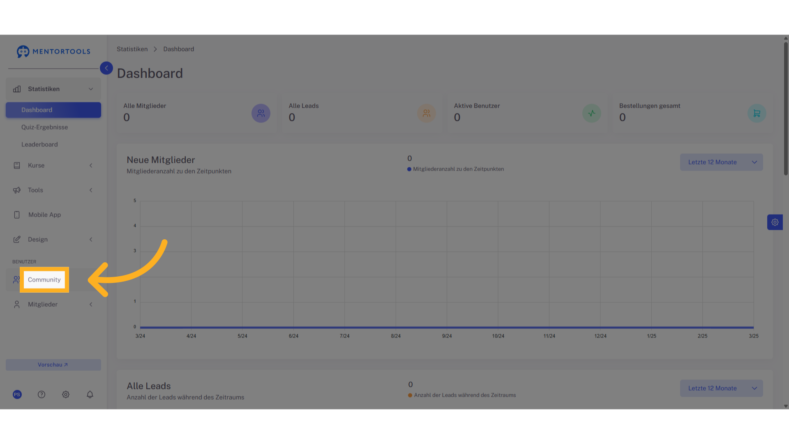
Task: Collapse the sidebar with the round arrow button
Action: coord(106,68)
